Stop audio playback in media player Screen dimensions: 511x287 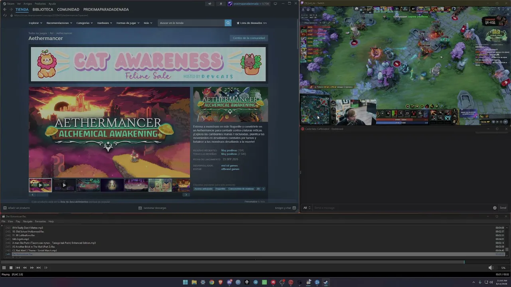[11, 268]
